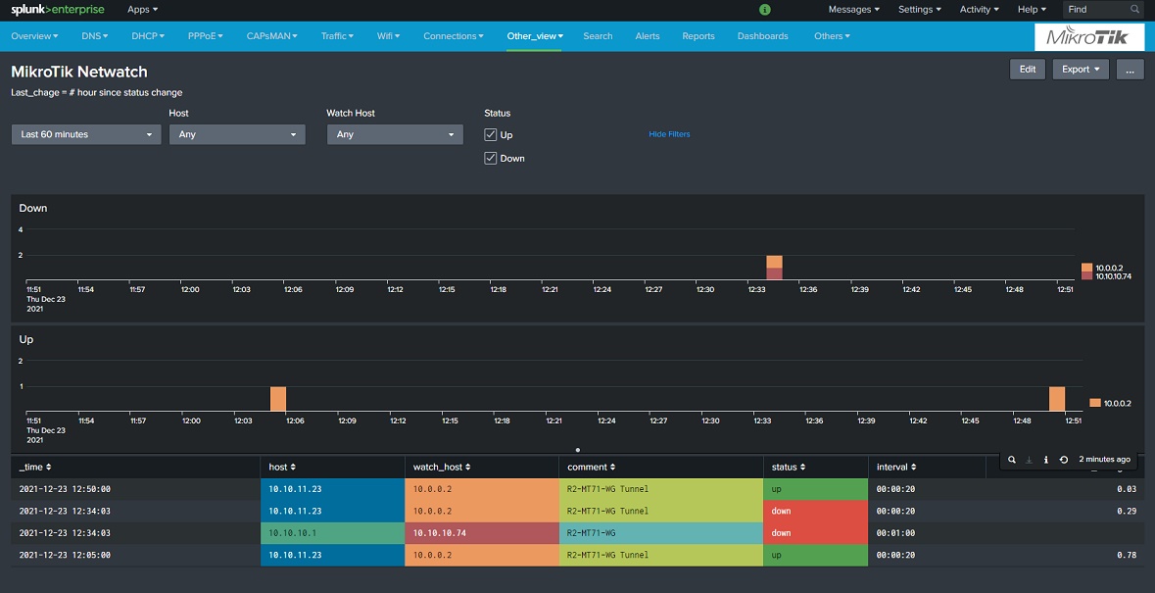Open the Last 60 minutes time picker

click(x=86, y=135)
